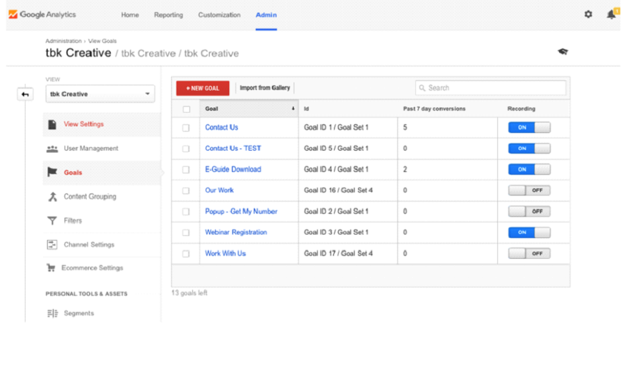Click the sort arrow in Goal column header
Screen dimensions: 629x379
point(293,109)
